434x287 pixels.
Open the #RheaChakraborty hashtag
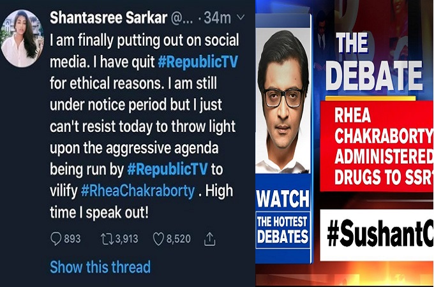138,191
